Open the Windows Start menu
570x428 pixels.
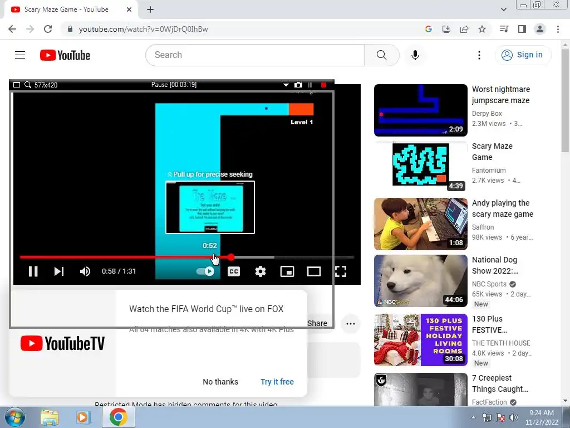pos(14,417)
